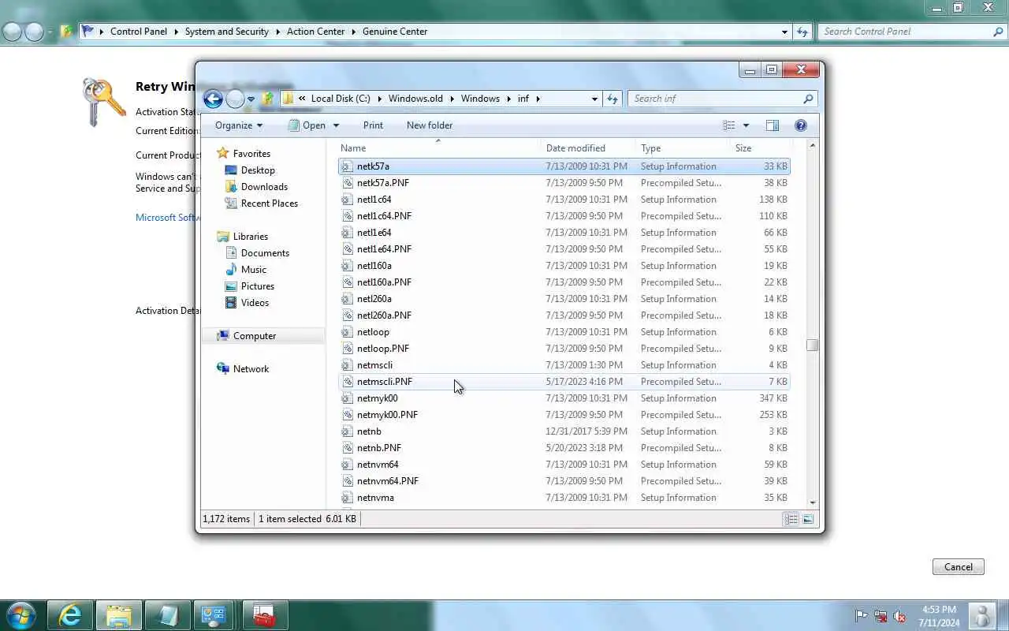Image resolution: width=1009 pixels, height=631 pixels.
Task: Select the netmyk00 file
Action: click(x=564, y=398)
